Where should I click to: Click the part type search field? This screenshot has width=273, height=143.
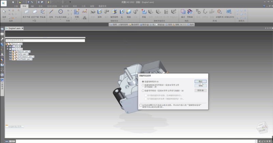pyautogui.click(x=45, y=40)
